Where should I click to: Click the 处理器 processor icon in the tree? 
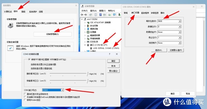(88, 32)
